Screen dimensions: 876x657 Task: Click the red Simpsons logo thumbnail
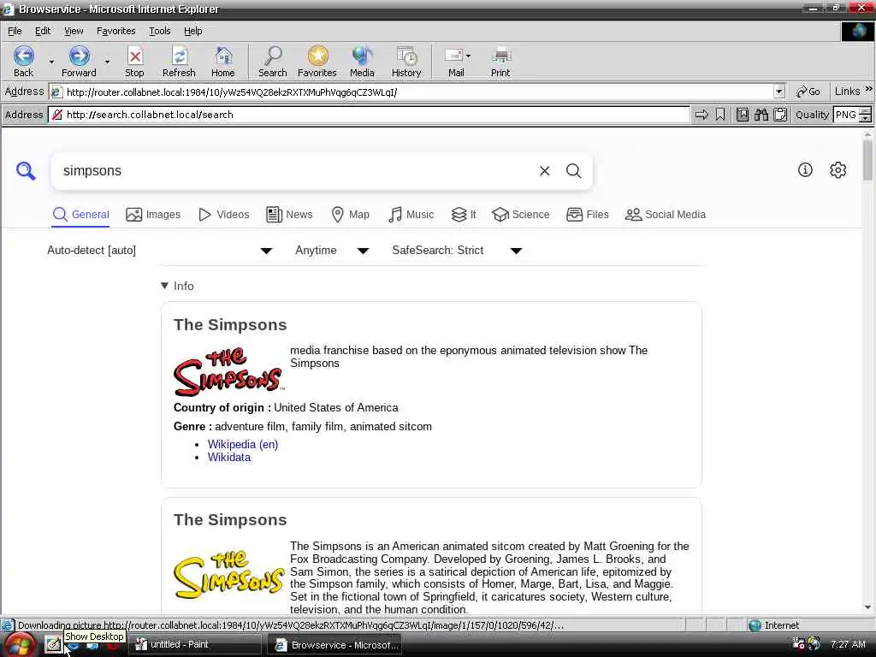(228, 372)
